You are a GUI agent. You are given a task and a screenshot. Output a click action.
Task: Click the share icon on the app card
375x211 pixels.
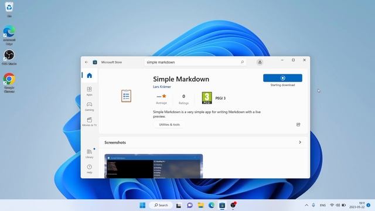[298, 124]
